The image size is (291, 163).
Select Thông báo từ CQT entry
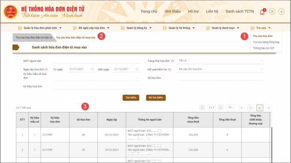pos(264,48)
